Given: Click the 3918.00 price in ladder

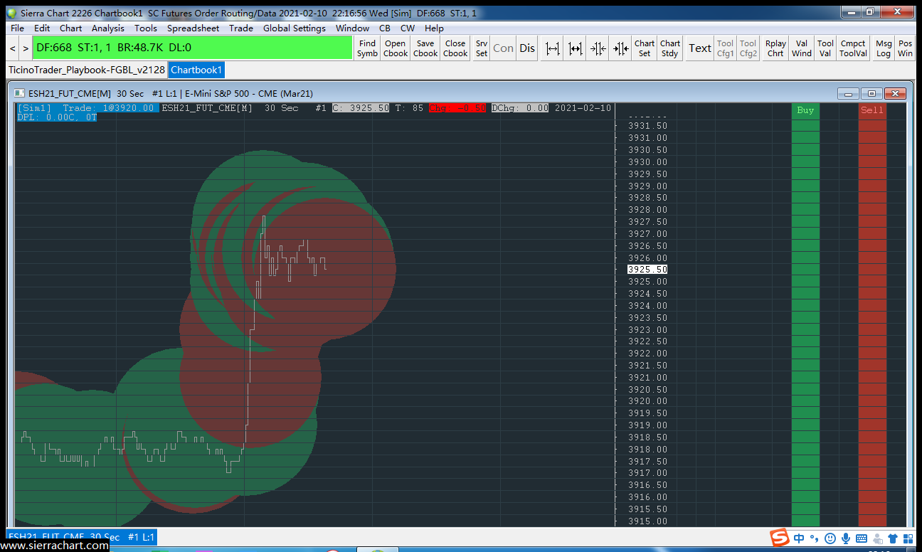Looking at the screenshot, I should click(x=647, y=450).
